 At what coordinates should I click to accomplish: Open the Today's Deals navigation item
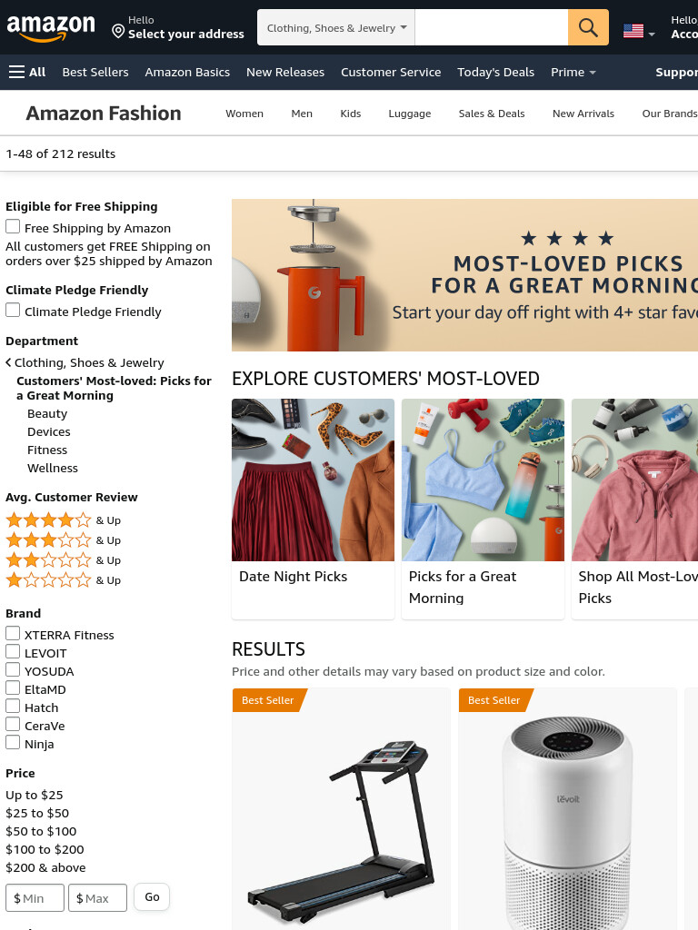tap(495, 73)
